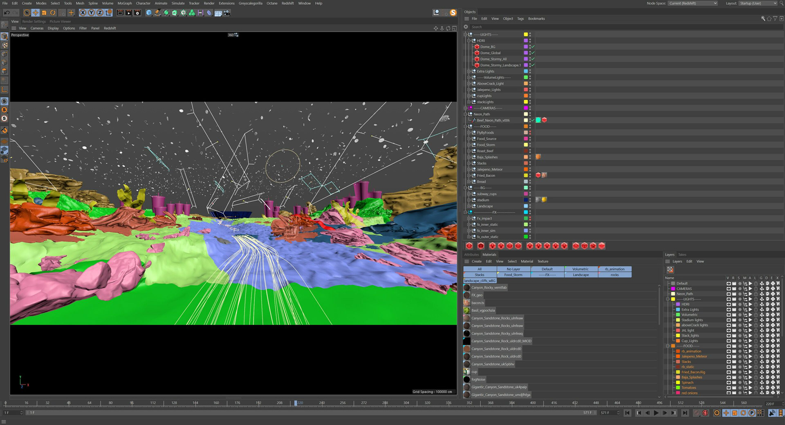785x425 pixels.
Task: Switch to the Attributes tab
Action: coord(471,255)
